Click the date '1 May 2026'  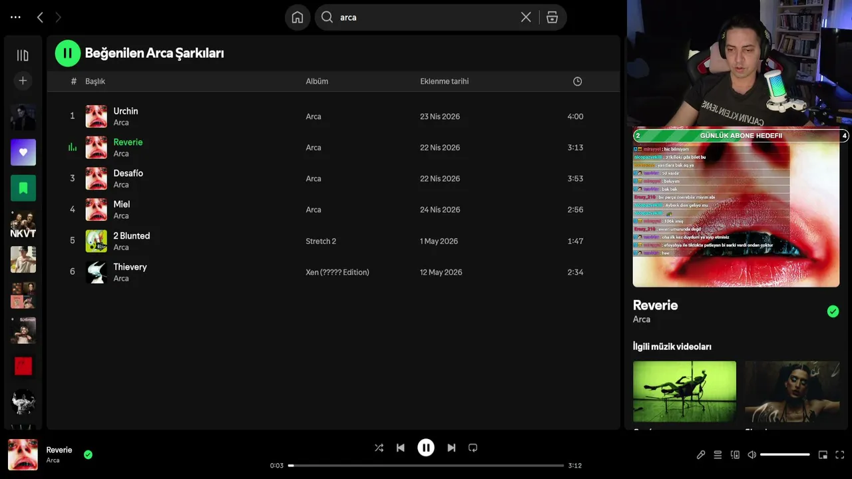coord(439,241)
